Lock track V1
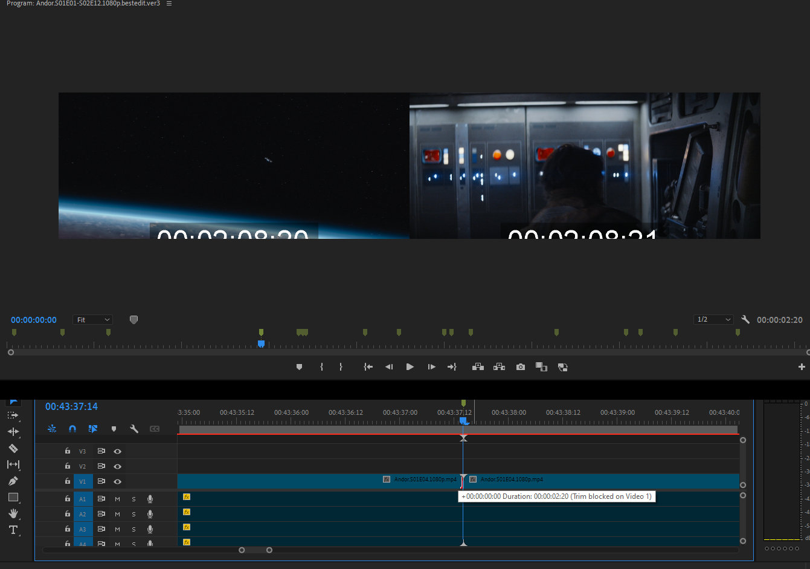 point(68,481)
